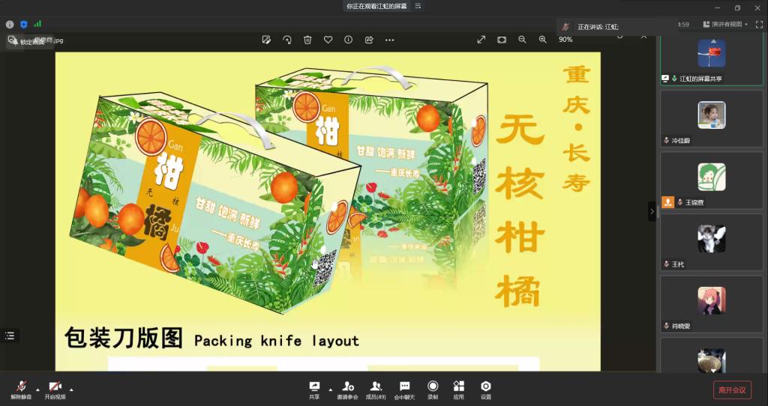
Task: Collapse the participant video sidebar
Action: 652,211
